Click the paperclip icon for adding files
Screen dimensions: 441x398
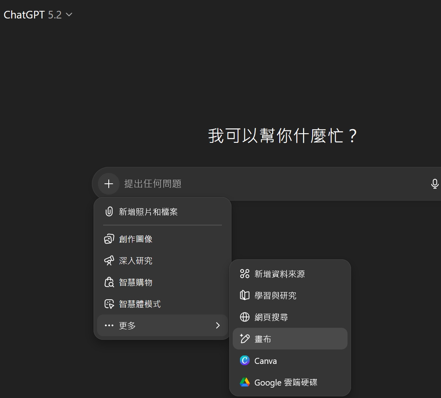coord(109,212)
